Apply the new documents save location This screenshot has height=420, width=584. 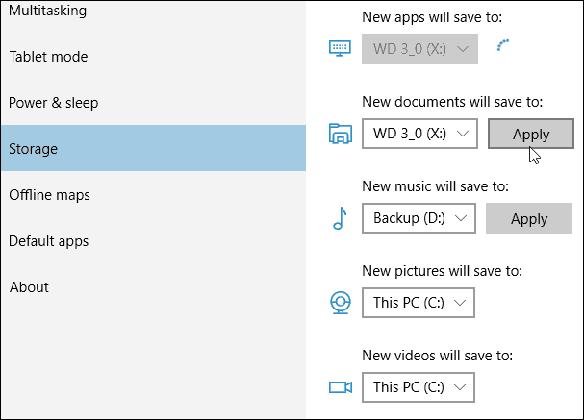tap(531, 134)
